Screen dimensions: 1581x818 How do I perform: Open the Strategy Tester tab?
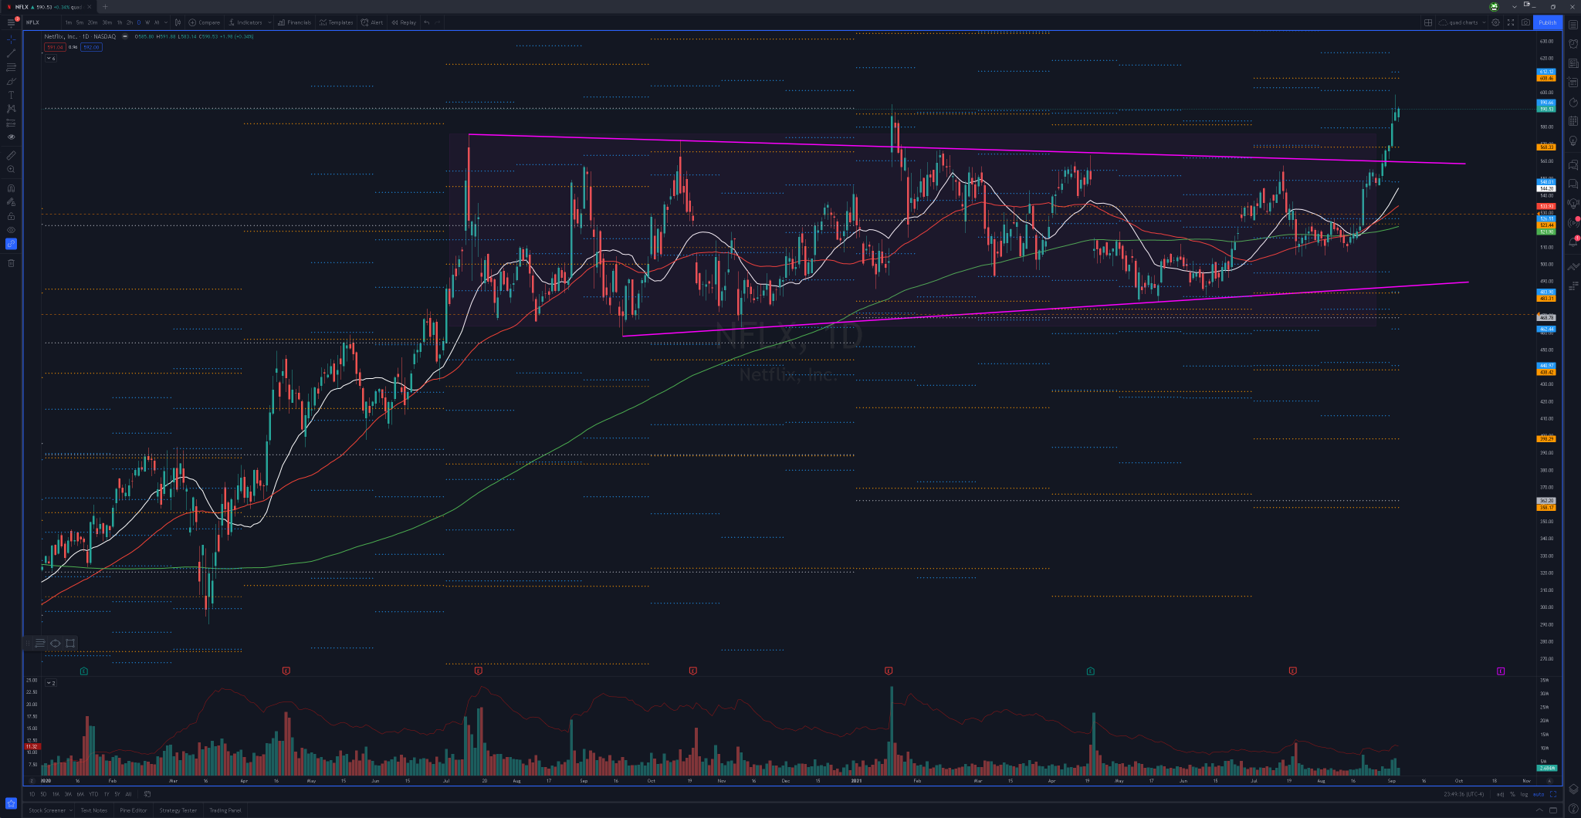pyautogui.click(x=178, y=810)
